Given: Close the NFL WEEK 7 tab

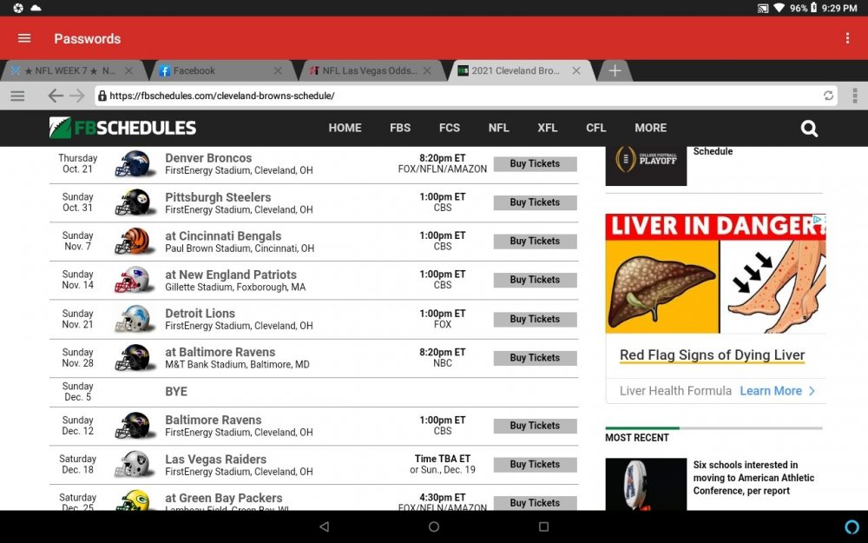Looking at the screenshot, I should click(x=128, y=71).
